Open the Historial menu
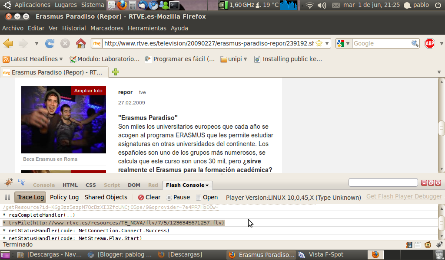The width and height of the screenshot is (445, 260). pyautogui.click(x=74, y=28)
